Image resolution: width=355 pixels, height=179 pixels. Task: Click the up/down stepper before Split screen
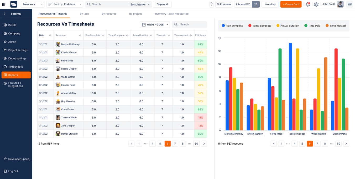click(x=212, y=4)
